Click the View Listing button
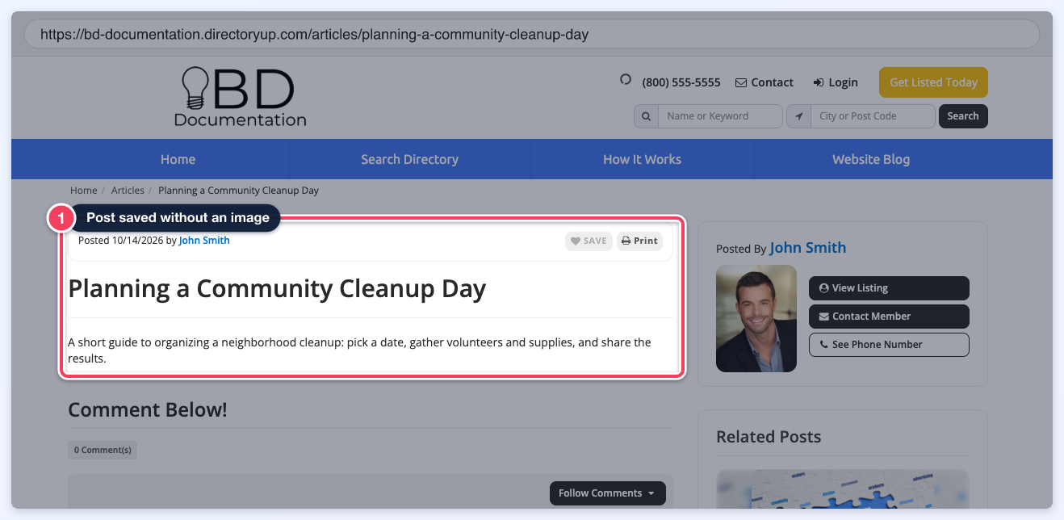Screen dimensions: 1064x520 pyautogui.click(x=889, y=288)
